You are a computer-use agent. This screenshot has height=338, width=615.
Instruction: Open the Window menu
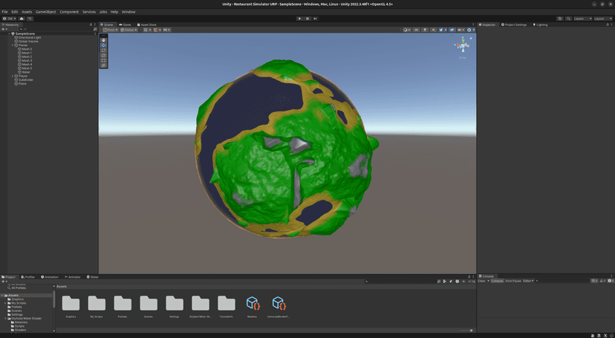(x=128, y=12)
